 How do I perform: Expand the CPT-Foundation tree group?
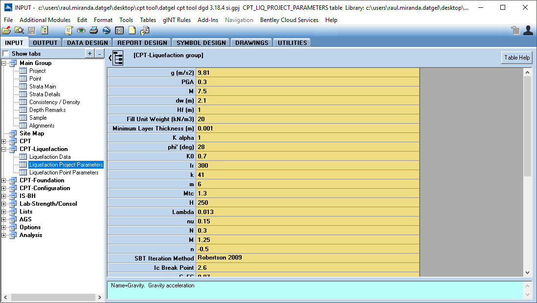(4, 180)
